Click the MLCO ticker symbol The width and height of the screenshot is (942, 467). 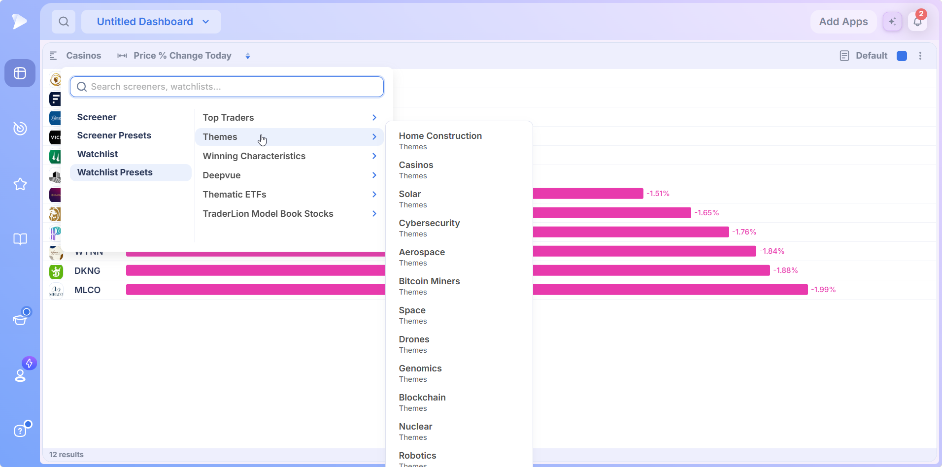coord(87,290)
